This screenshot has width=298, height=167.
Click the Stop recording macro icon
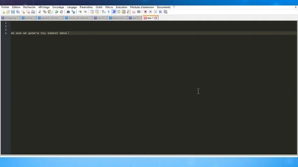click(x=150, y=12)
